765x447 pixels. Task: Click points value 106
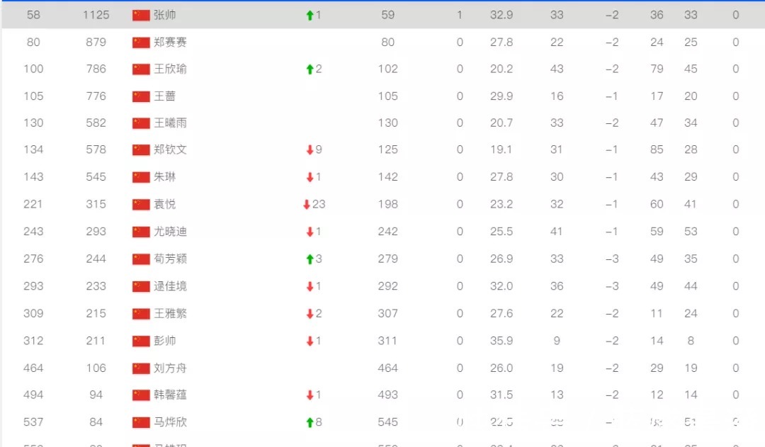click(x=96, y=368)
